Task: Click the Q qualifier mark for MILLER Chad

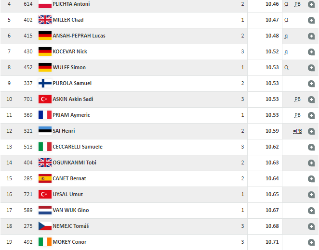Action: pyautogui.click(x=286, y=20)
